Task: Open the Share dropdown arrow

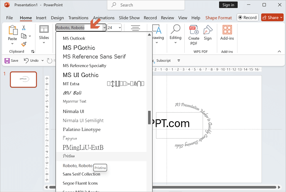Action: pos(282,18)
